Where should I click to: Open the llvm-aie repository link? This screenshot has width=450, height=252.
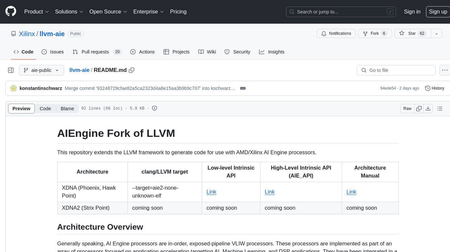pos(52,34)
